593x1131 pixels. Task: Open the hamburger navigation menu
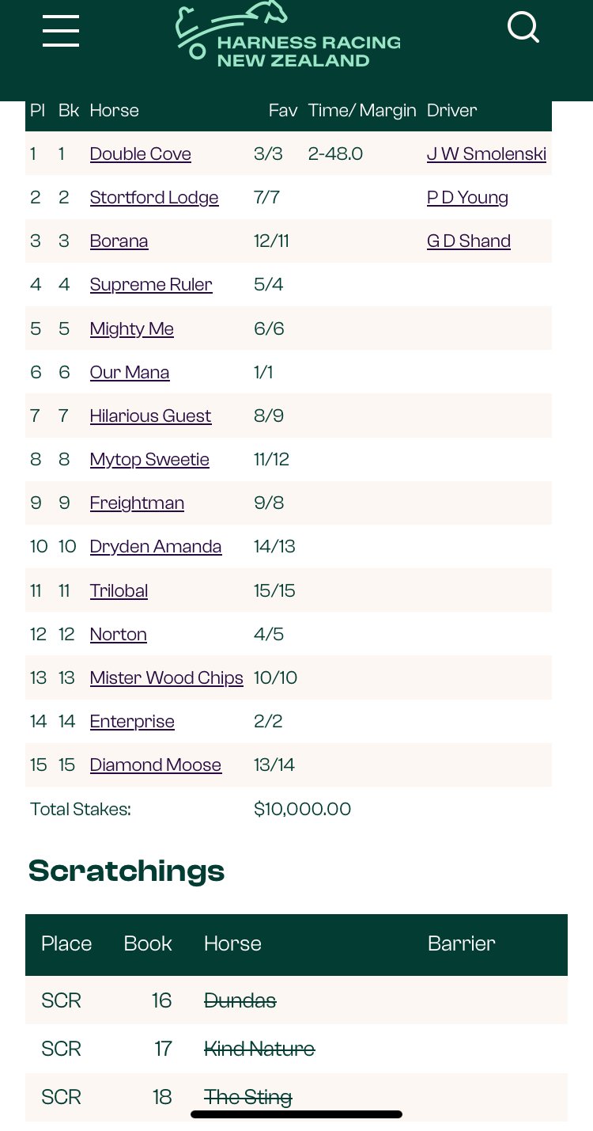[x=61, y=30]
